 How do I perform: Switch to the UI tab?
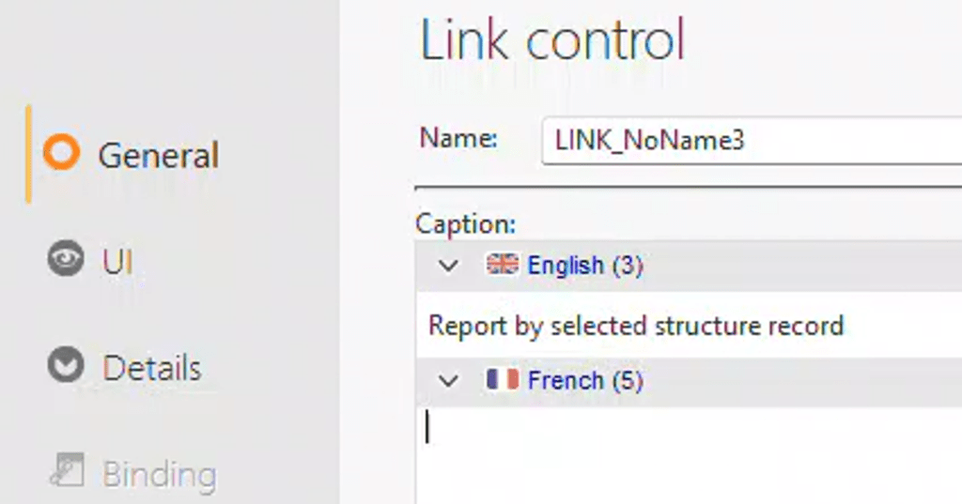point(117,262)
